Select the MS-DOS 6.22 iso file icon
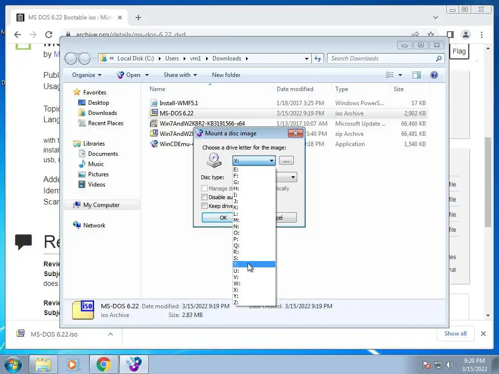The height and width of the screenshot is (374, 499). tap(154, 113)
